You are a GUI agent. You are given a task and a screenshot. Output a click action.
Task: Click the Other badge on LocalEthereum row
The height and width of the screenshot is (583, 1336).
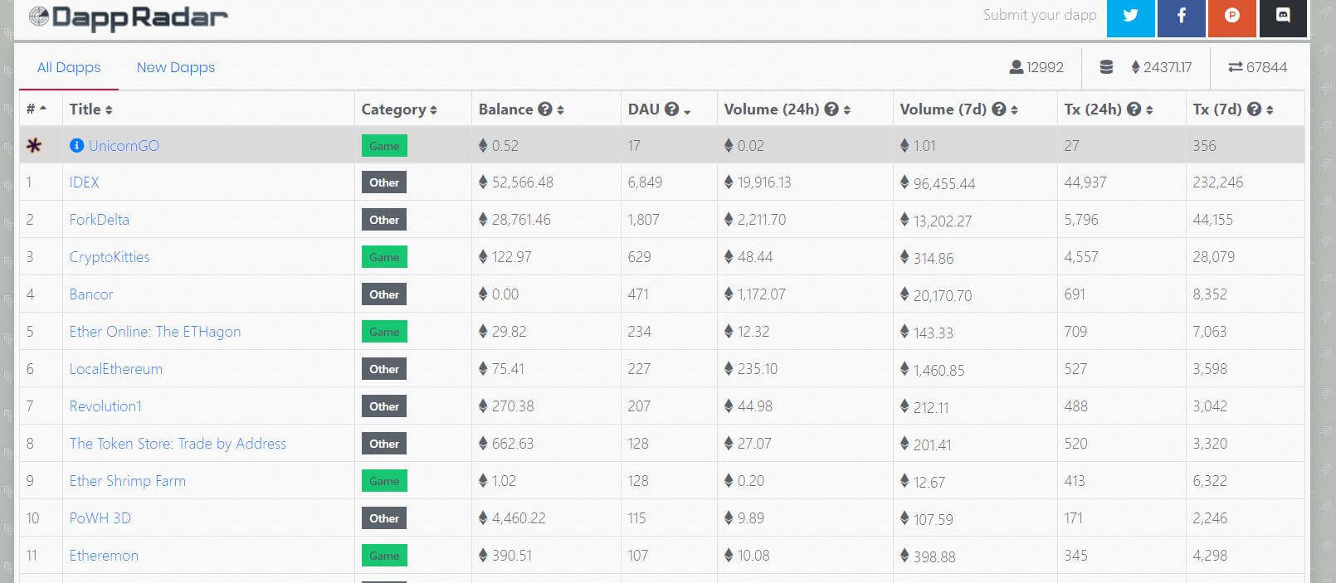pyautogui.click(x=384, y=369)
